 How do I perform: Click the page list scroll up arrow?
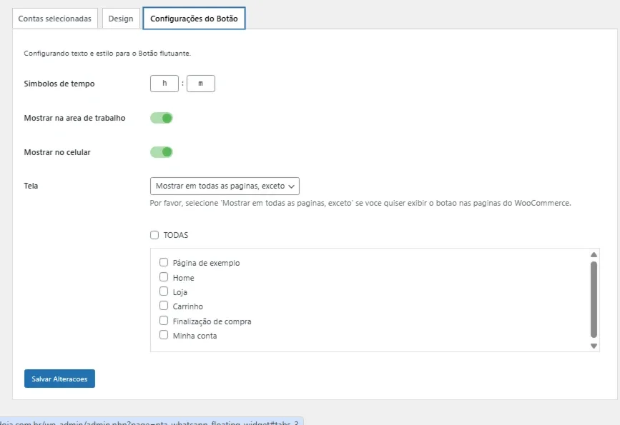coord(594,255)
